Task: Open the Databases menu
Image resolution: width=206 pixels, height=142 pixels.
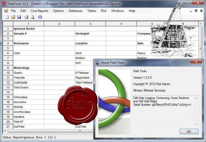Action: (75, 11)
